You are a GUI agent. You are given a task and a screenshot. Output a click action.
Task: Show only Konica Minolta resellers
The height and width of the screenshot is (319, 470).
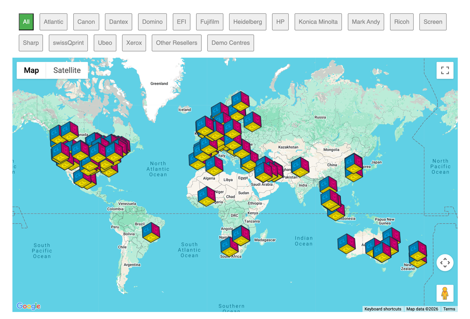coord(318,22)
